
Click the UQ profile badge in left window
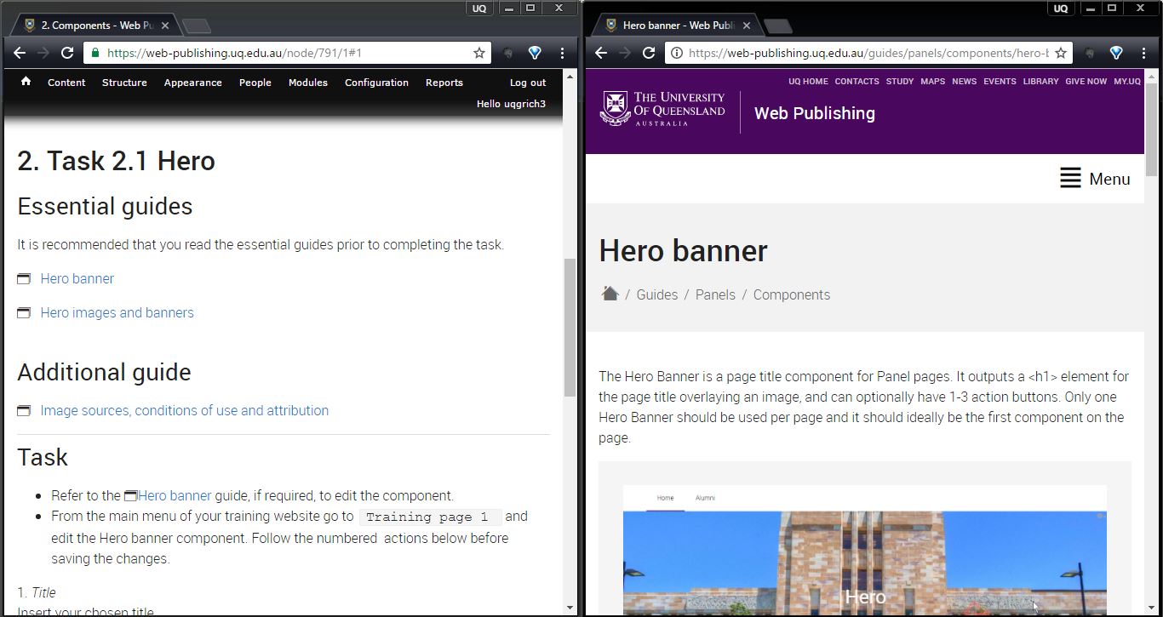(x=479, y=9)
